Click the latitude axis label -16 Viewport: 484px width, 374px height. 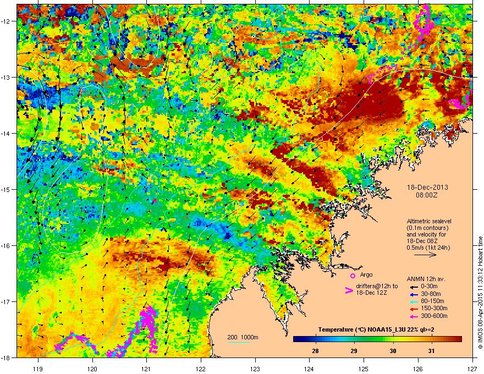point(6,246)
